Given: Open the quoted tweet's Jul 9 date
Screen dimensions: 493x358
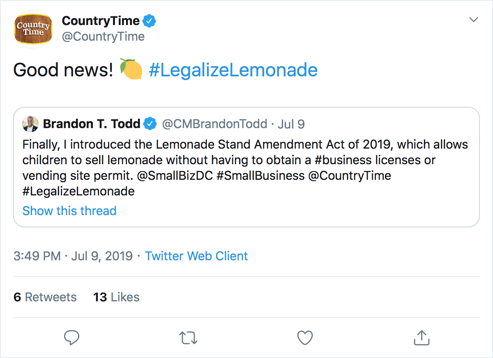Looking at the screenshot, I should (291, 124).
